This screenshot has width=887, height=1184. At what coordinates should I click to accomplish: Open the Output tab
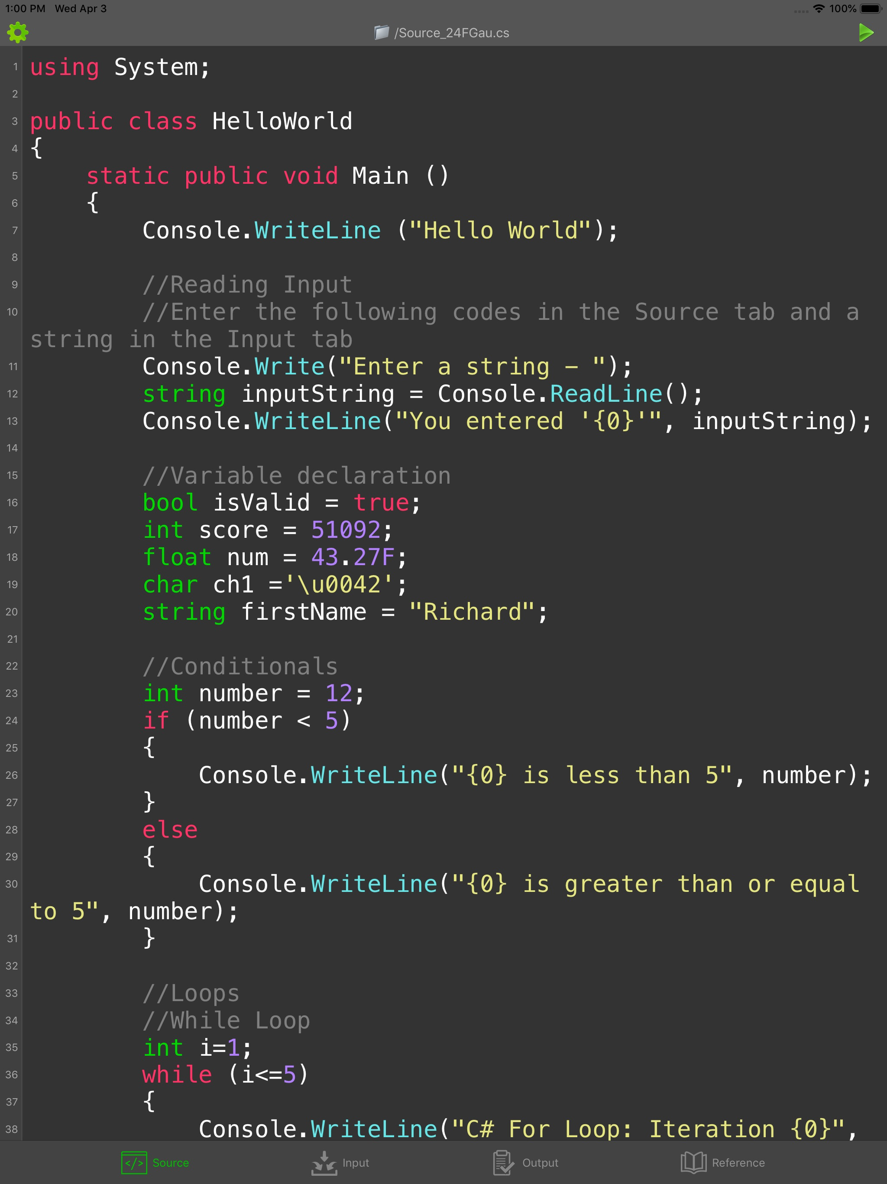(x=540, y=1163)
